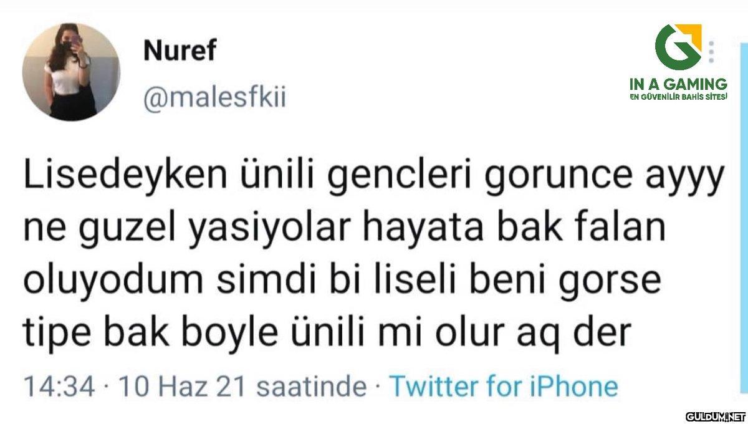Open Nuref's profile picture

coord(70,72)
